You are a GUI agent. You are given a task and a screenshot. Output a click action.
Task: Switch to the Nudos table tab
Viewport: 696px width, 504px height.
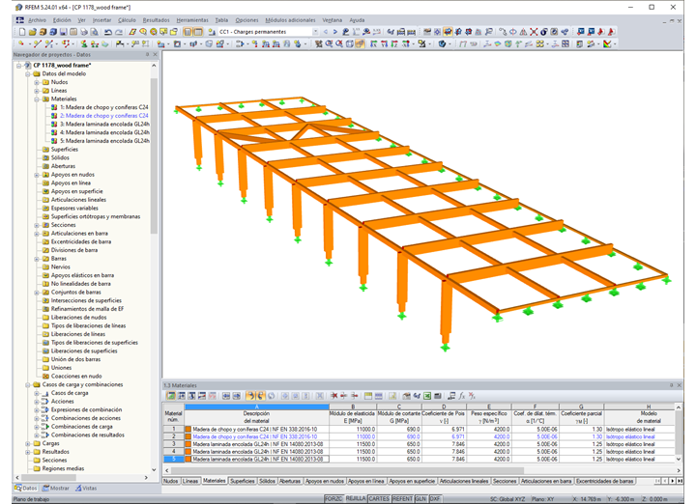[171, 481]
